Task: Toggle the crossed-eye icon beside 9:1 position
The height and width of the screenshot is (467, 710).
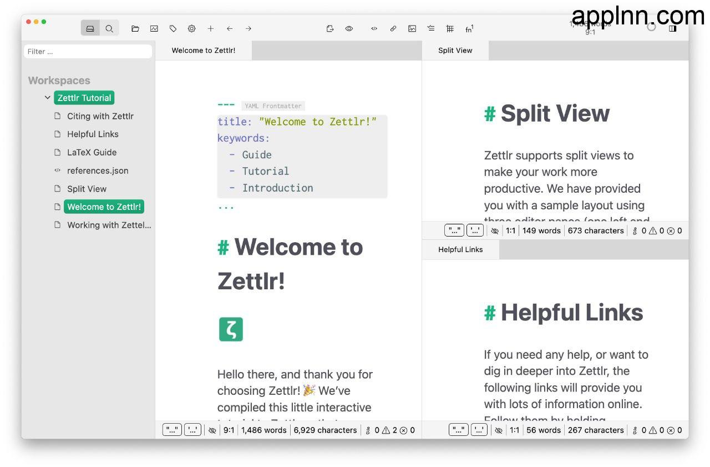Action: (x=212, y=430)
